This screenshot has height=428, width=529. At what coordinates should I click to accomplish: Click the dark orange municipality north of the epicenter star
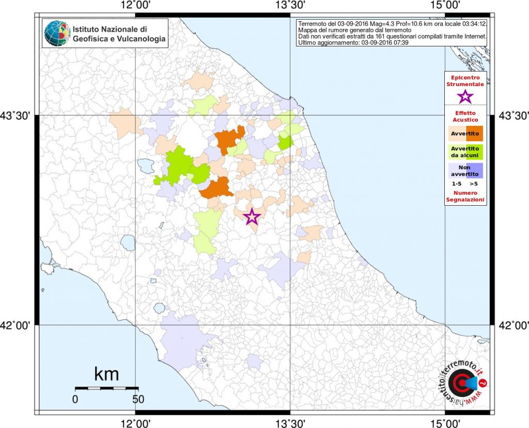coord(216,189)
